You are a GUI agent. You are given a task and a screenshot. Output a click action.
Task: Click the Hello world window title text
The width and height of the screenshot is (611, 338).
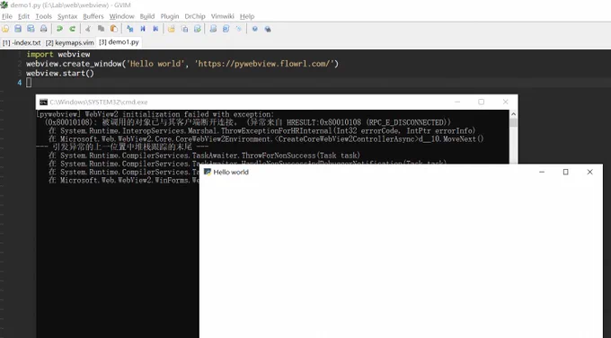click(231, 172)
